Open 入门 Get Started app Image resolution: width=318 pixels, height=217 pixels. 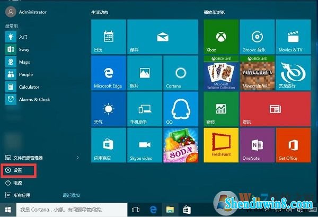pos(16,37)
